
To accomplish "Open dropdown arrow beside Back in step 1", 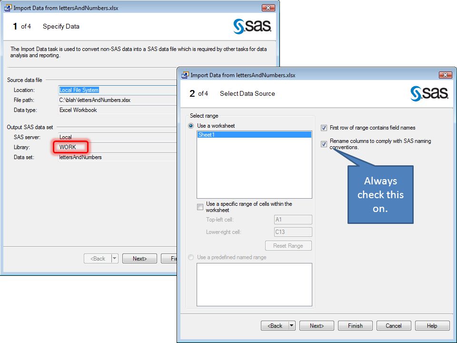I will point(115,258).
